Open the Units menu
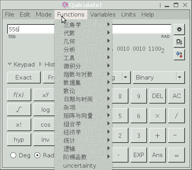The image size is (192, 170). tap(128, 15)
